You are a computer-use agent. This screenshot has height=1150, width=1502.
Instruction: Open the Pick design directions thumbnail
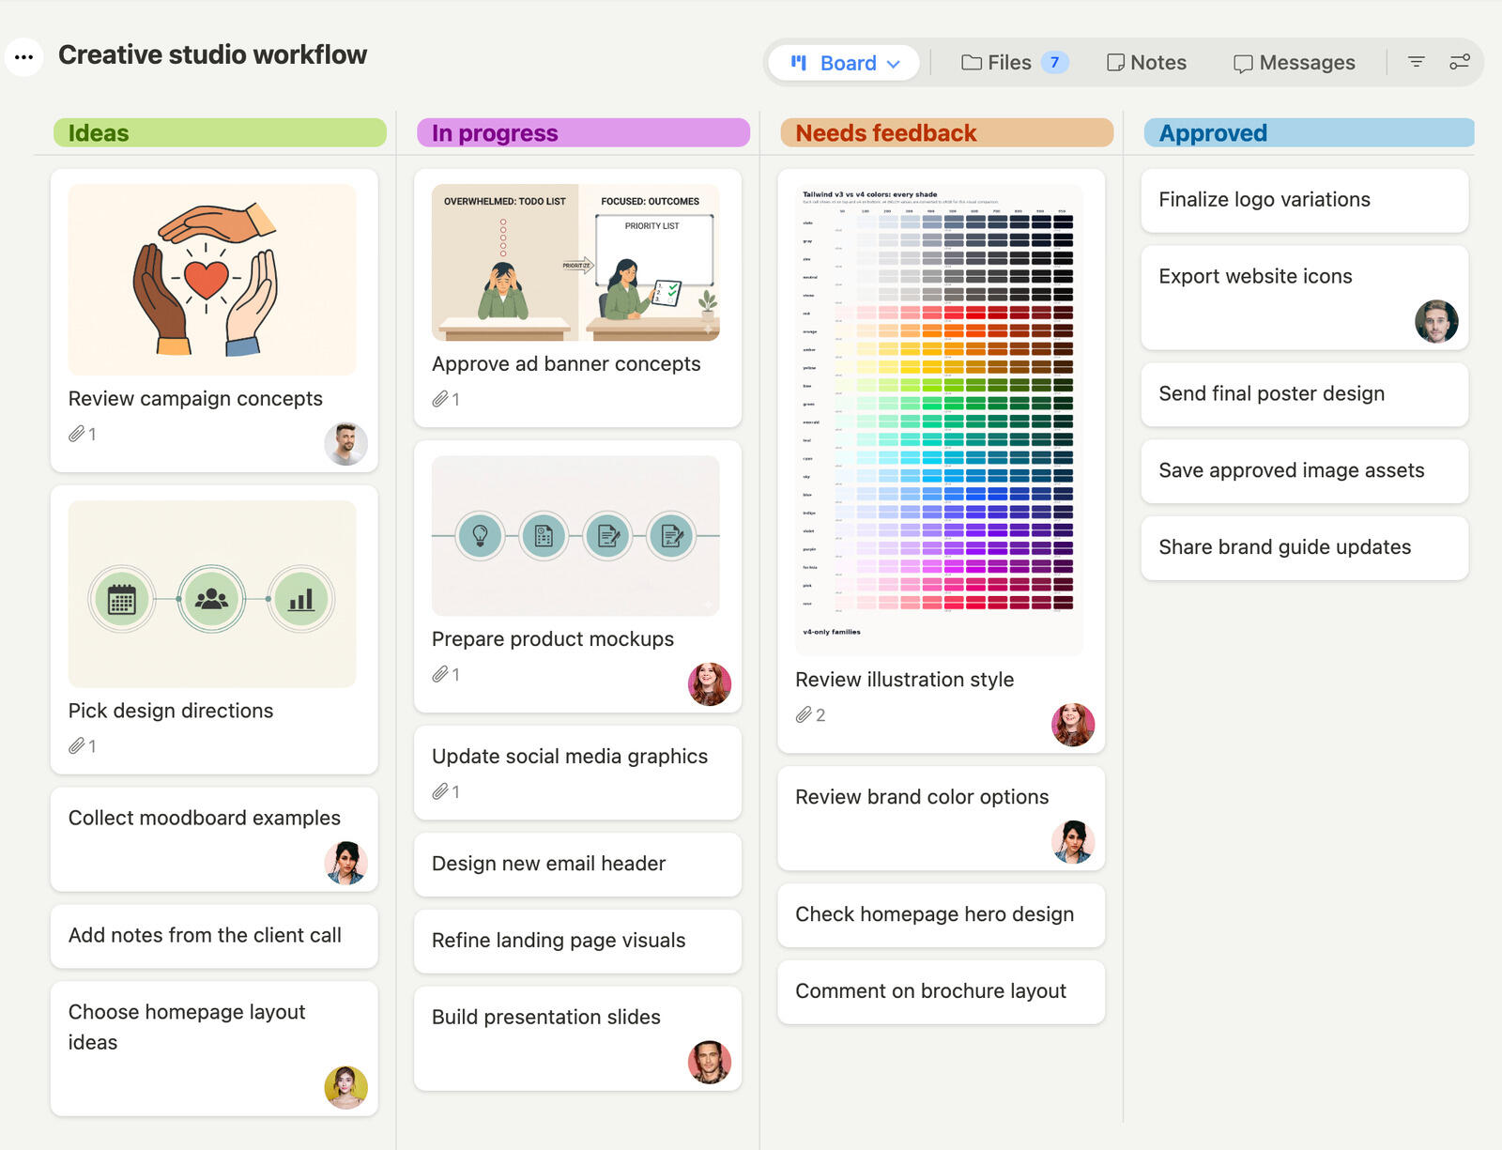coord(212,594)
